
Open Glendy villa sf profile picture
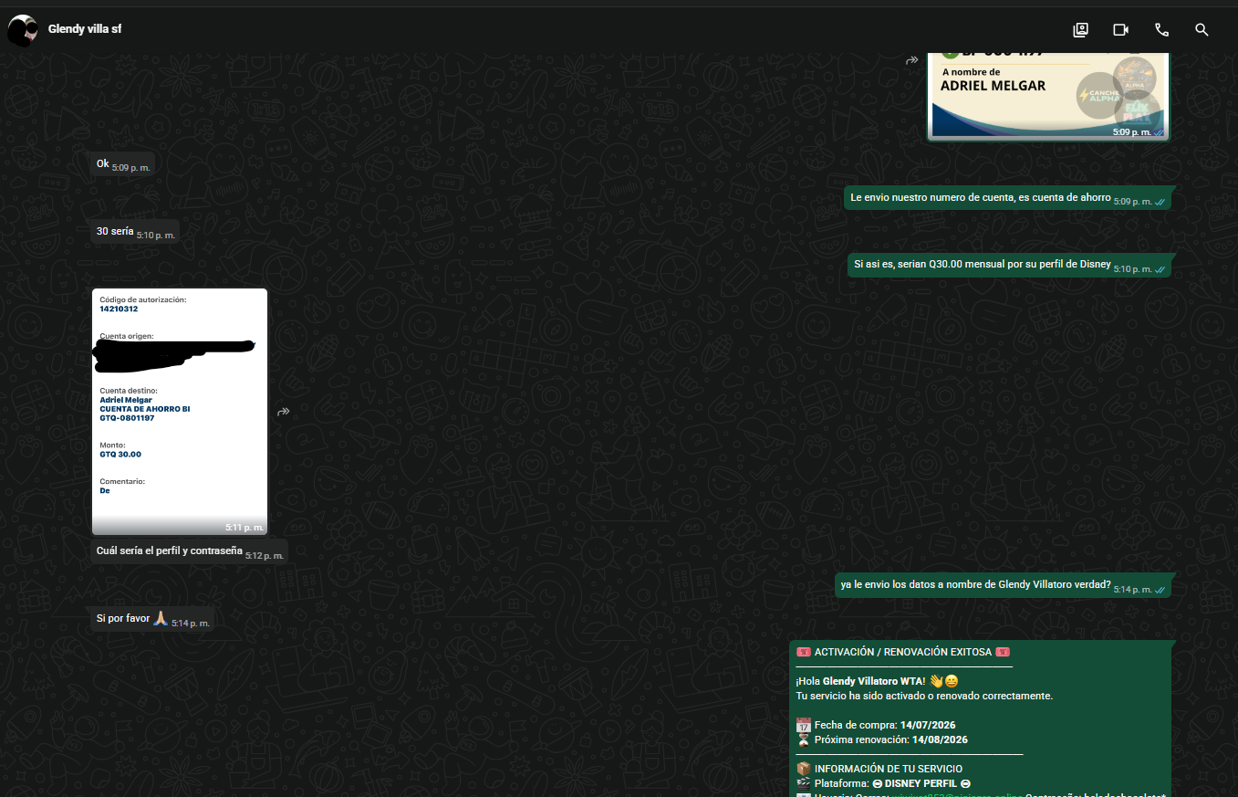coord(22,30)
